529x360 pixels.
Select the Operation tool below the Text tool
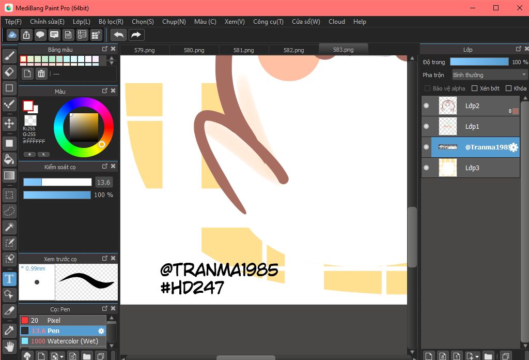click(9, 294)
